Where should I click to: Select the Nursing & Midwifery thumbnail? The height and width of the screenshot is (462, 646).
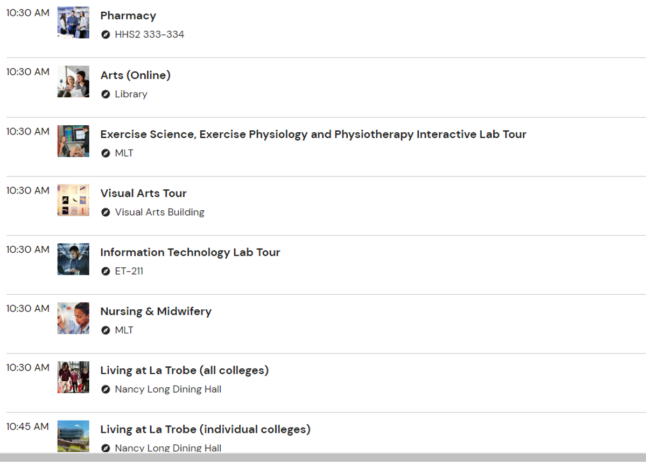[x=73, y=318]
